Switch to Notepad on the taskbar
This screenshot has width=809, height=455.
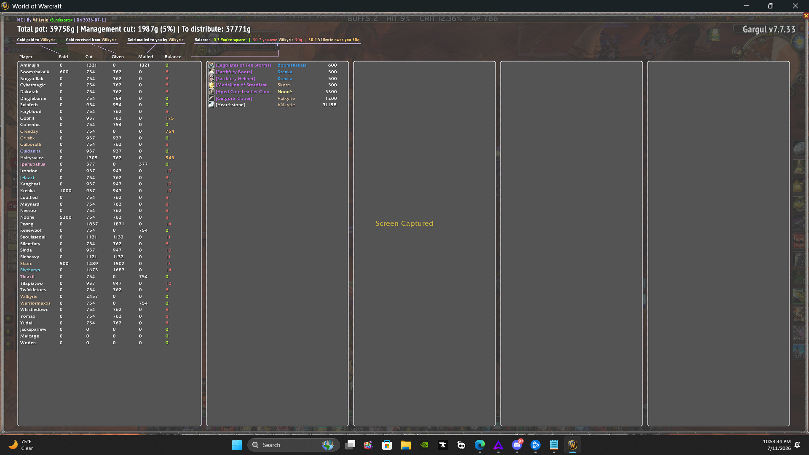[x=554, y=445]
